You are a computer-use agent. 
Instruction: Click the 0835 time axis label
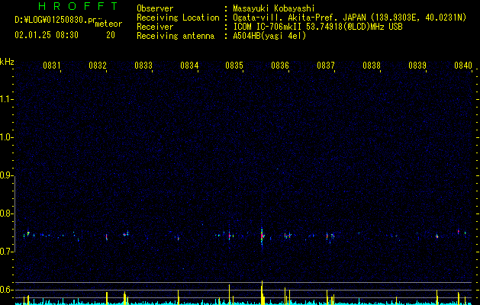click(x=234, y=66)
